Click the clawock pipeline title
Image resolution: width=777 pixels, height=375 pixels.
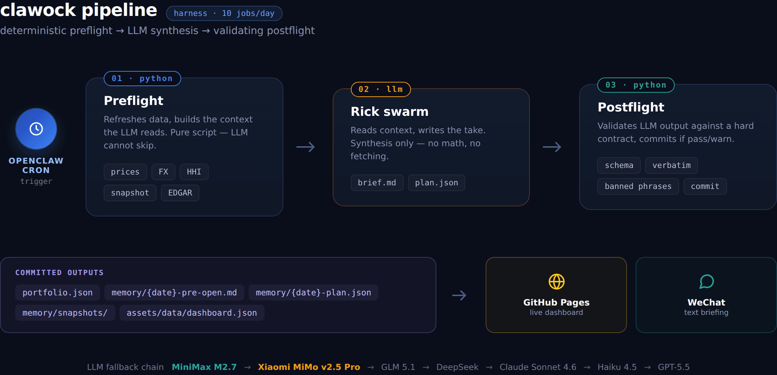pos(79,10)
